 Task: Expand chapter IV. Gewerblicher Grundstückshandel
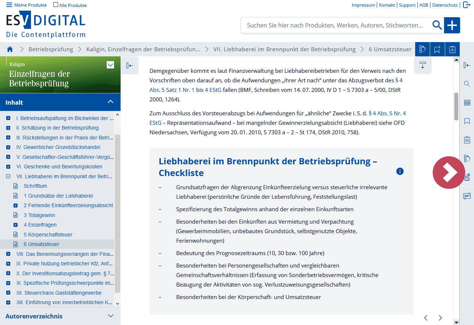8,147
